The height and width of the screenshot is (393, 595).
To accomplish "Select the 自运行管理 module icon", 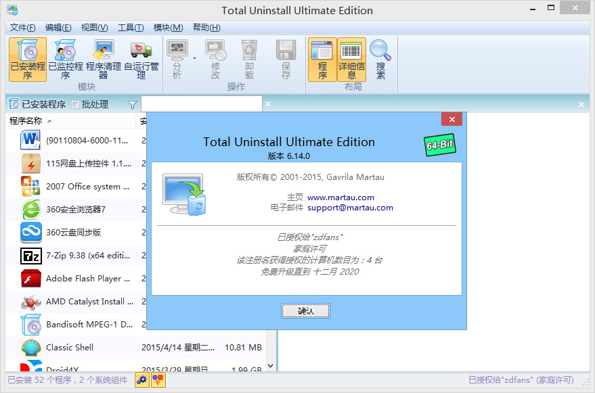I will coord(141,60).
